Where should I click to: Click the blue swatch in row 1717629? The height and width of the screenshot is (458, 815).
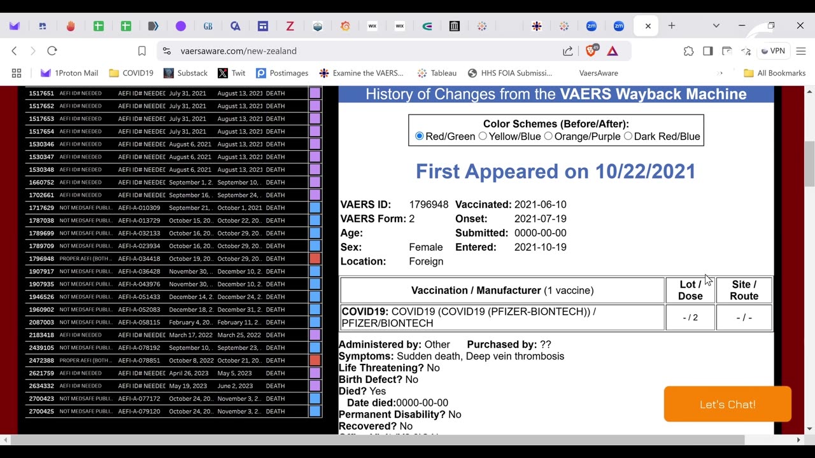[x=315, y=208]
